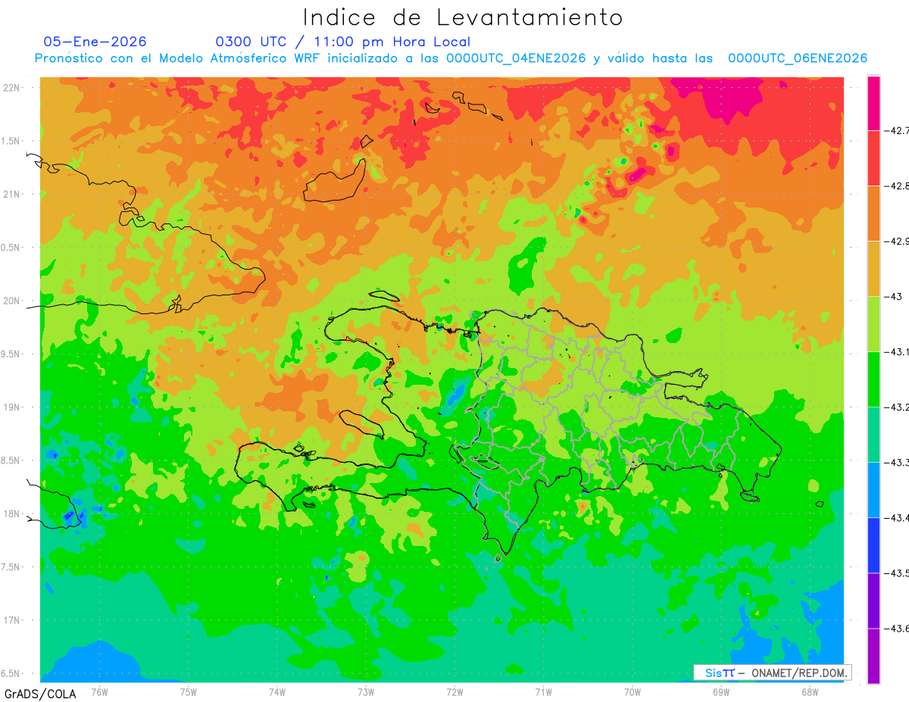Click the "Pronóstico con el Modelo Atmósferico WRF" line
Screen dimensions: 909x702
coord(451,58)
